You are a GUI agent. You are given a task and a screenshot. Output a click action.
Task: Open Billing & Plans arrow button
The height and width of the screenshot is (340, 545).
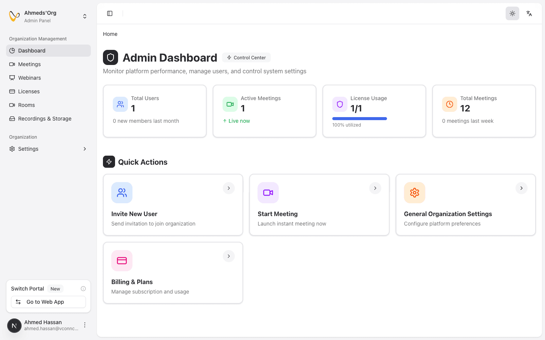[229, 256]
